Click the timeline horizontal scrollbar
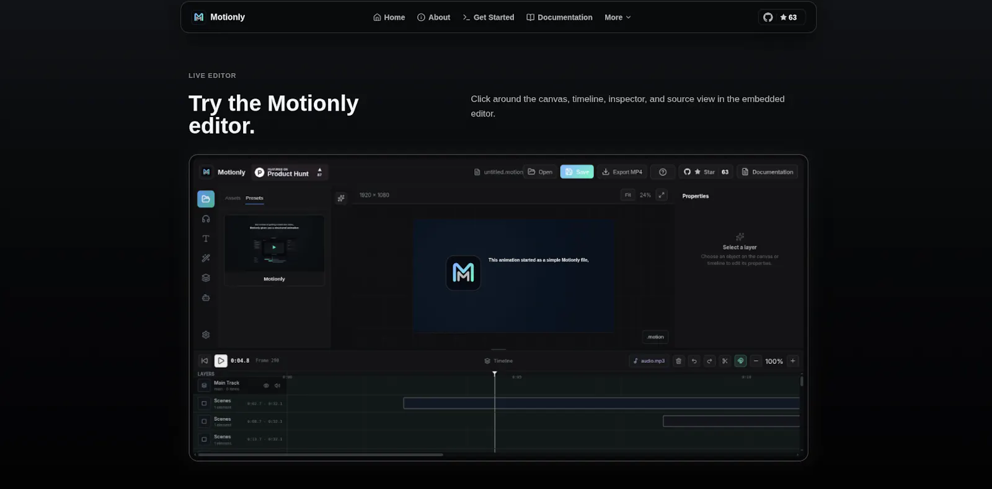The image size is (992, 489). (x=321, y=455)
